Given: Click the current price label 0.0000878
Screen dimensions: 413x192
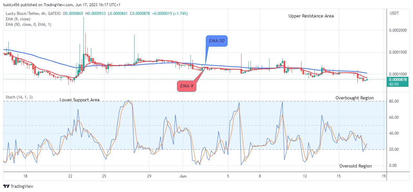Looking at the screenshot, I should pos(398,79).
